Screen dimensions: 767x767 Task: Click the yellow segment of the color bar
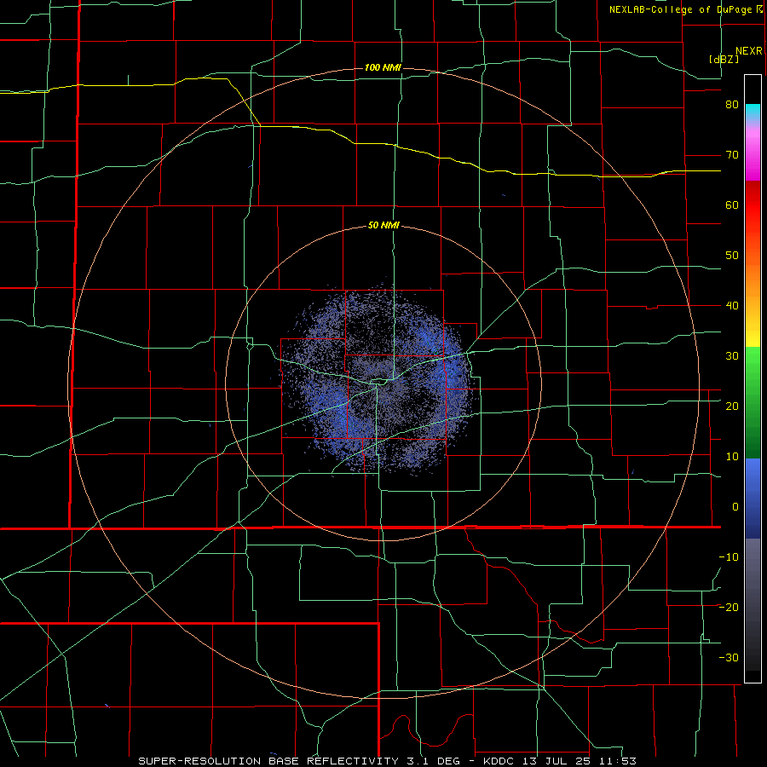click(x=753, y=332)
